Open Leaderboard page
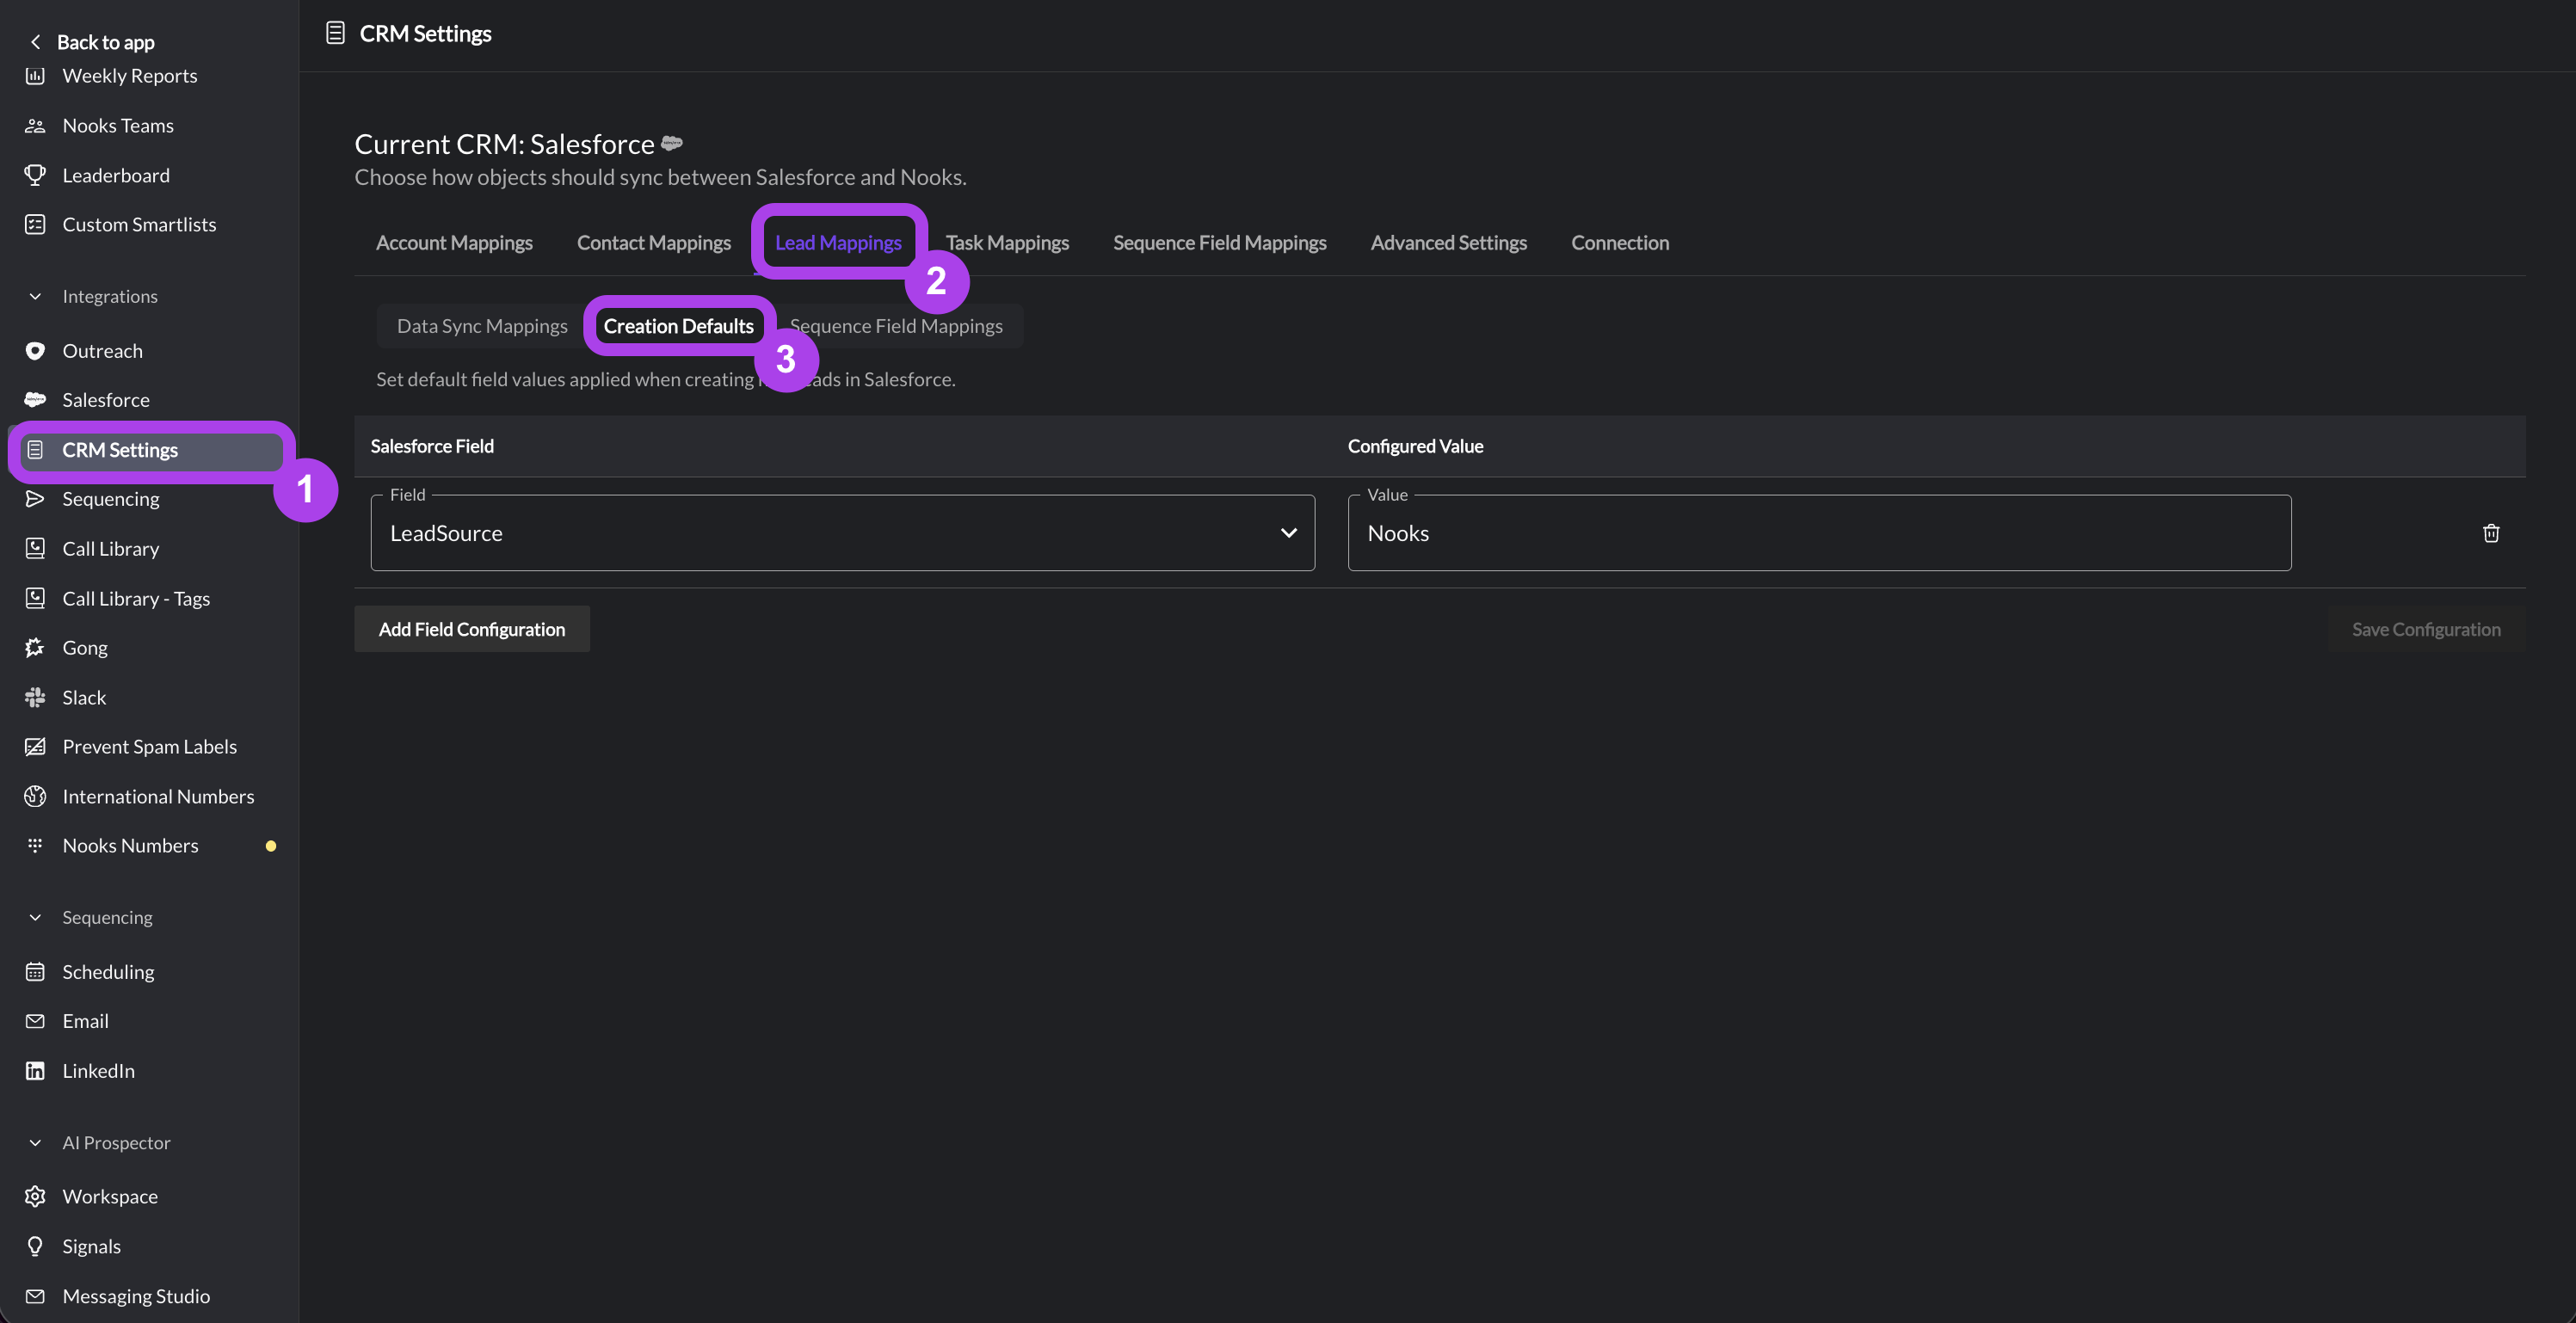This screenshot has height=1323, width=2576. (116, 175)
